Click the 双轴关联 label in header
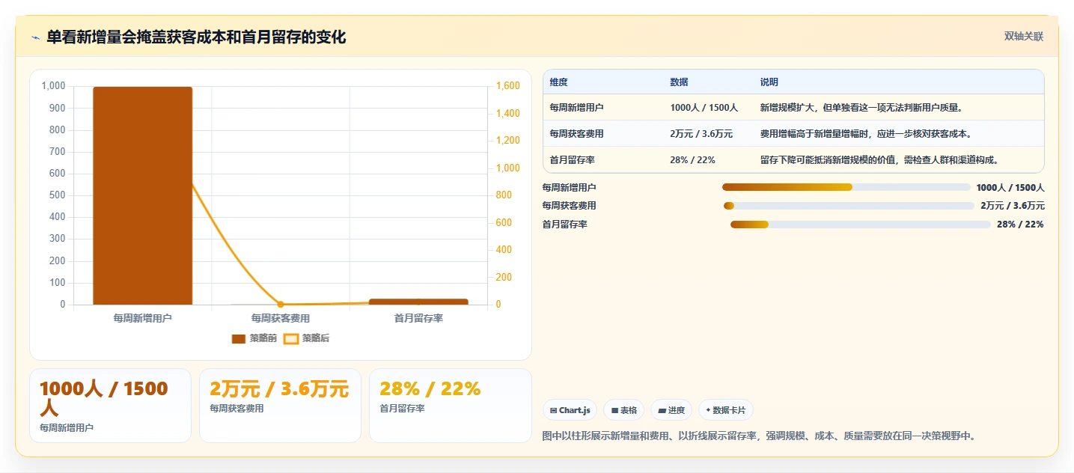 1023,36
